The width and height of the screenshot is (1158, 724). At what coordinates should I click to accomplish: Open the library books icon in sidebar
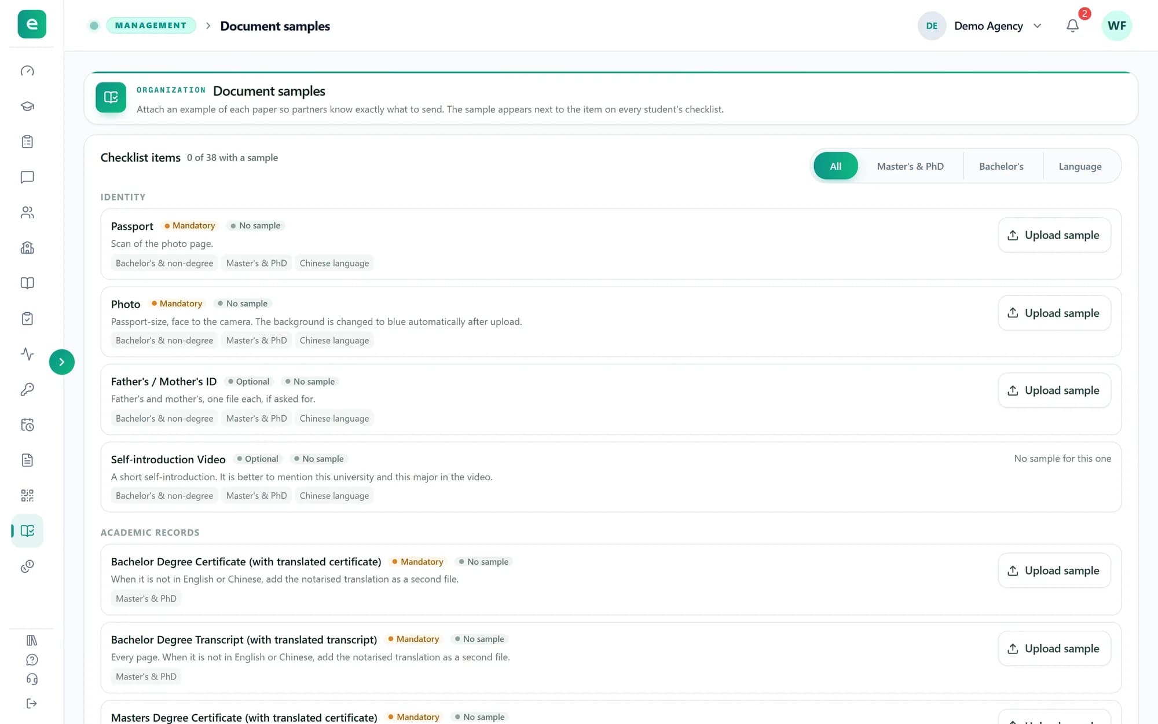coord(32,640)
